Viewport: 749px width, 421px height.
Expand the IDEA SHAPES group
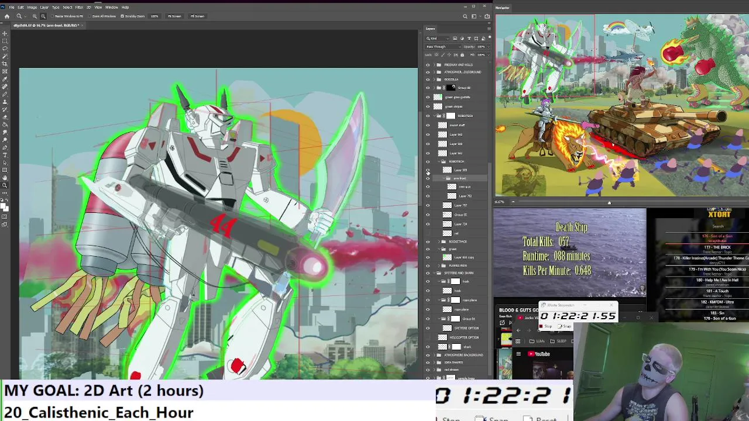click(434, 363)
